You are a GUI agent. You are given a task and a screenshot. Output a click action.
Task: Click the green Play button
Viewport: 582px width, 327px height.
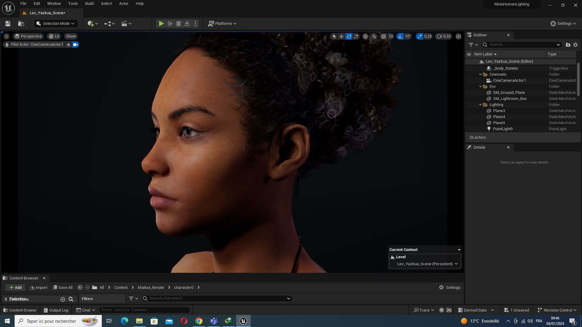161,24
